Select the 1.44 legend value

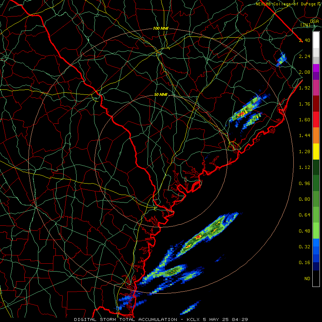pyautogui.click(x=304, y=136)
